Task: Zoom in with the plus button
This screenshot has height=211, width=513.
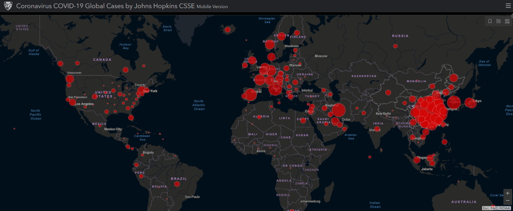Action: tap(507, 193)
